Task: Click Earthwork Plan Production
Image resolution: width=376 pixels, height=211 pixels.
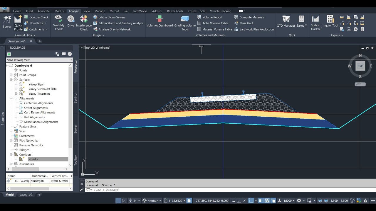Action: 254,29
